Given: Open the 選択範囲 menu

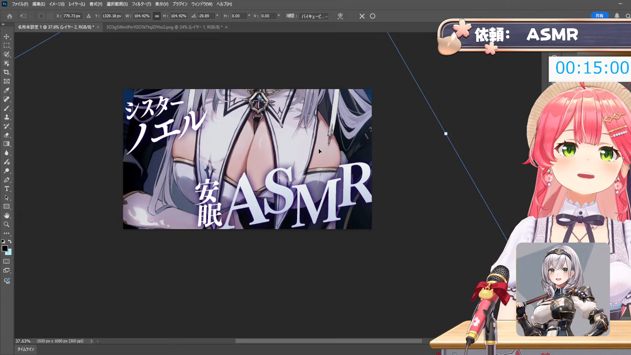Looking at the screenshot, I should coord(117,4).
